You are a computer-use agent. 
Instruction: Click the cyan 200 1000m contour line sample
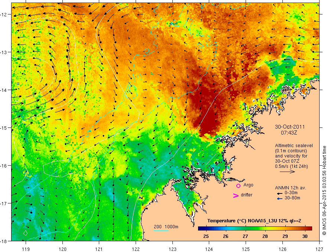coord(161,231)
